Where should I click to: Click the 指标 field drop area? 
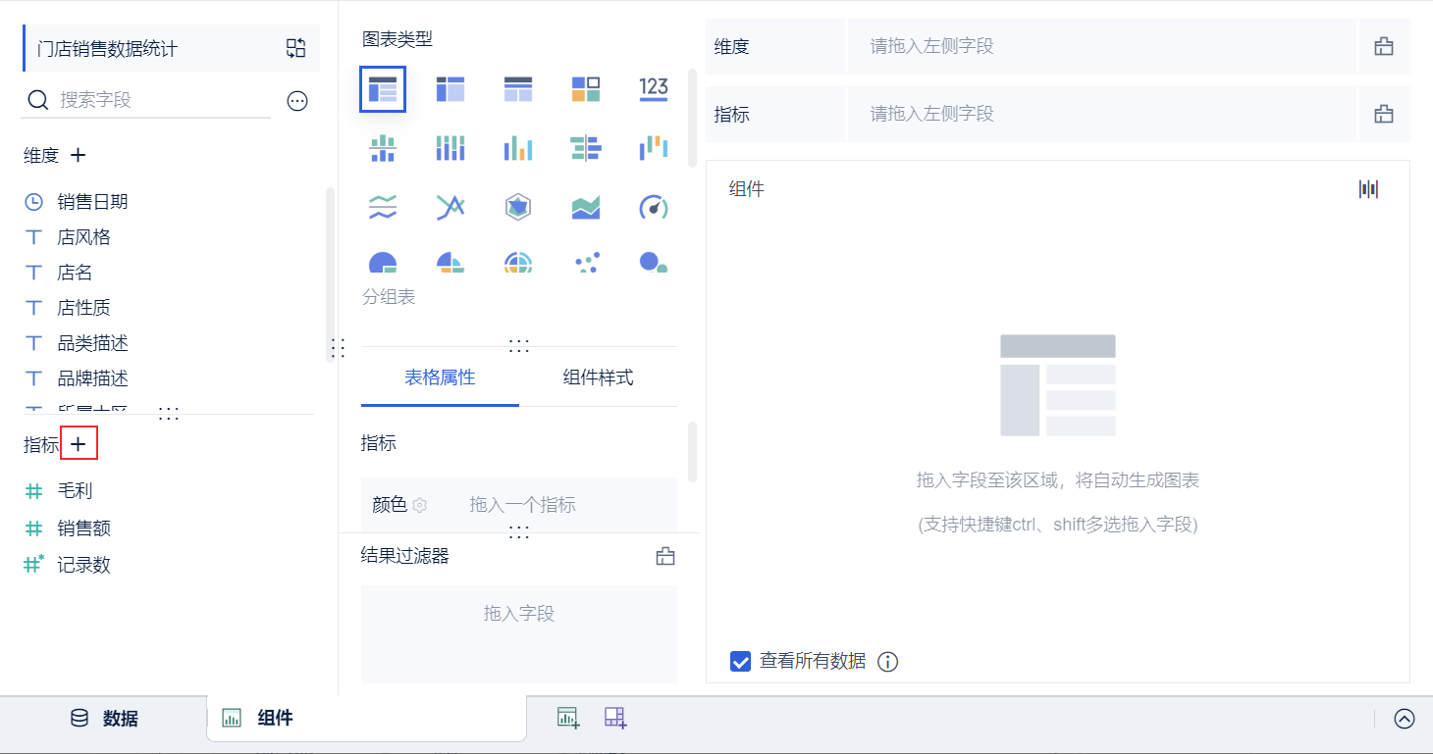1102,114
